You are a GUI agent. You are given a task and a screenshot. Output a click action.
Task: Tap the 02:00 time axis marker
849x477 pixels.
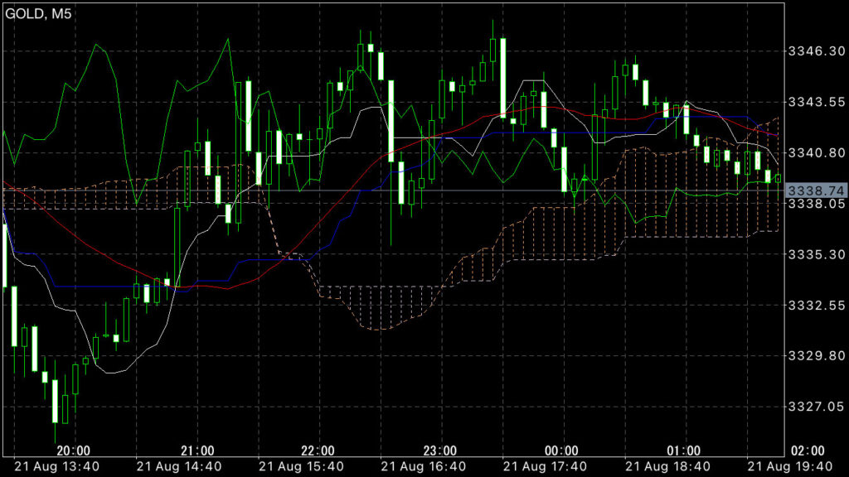(806, 450)
